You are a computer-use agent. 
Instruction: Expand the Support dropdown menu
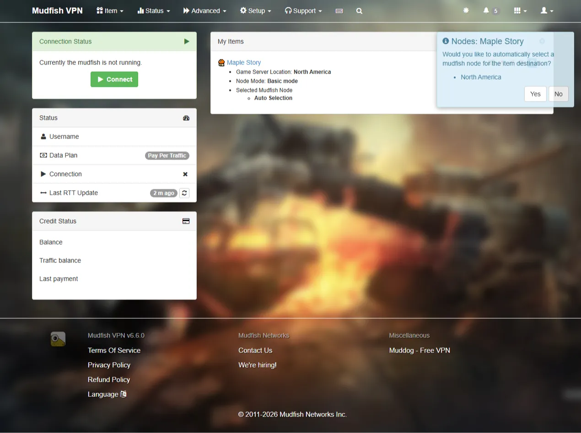coord(303,11)
